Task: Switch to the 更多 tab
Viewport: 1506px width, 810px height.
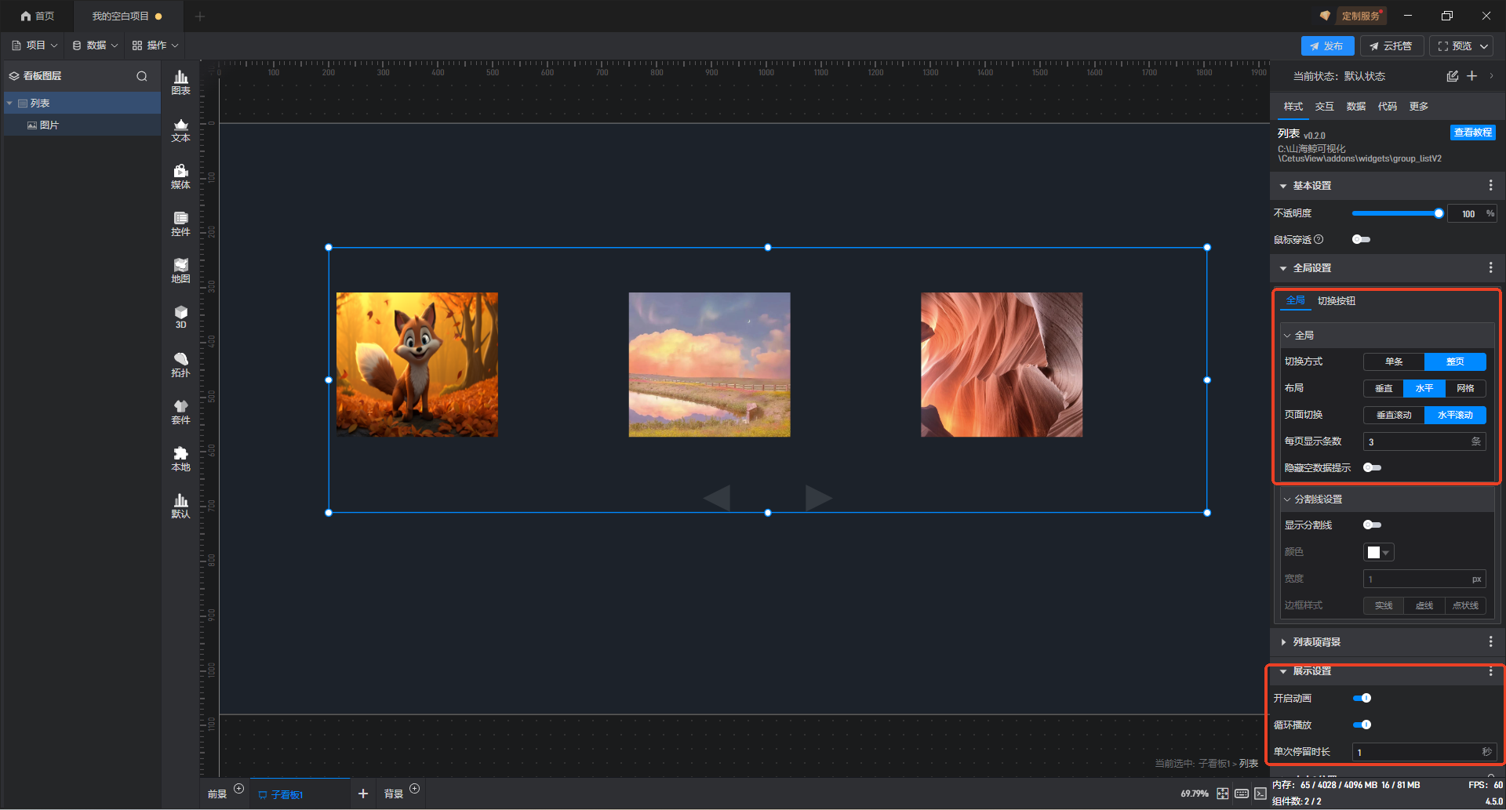Action: point(1419,107)
